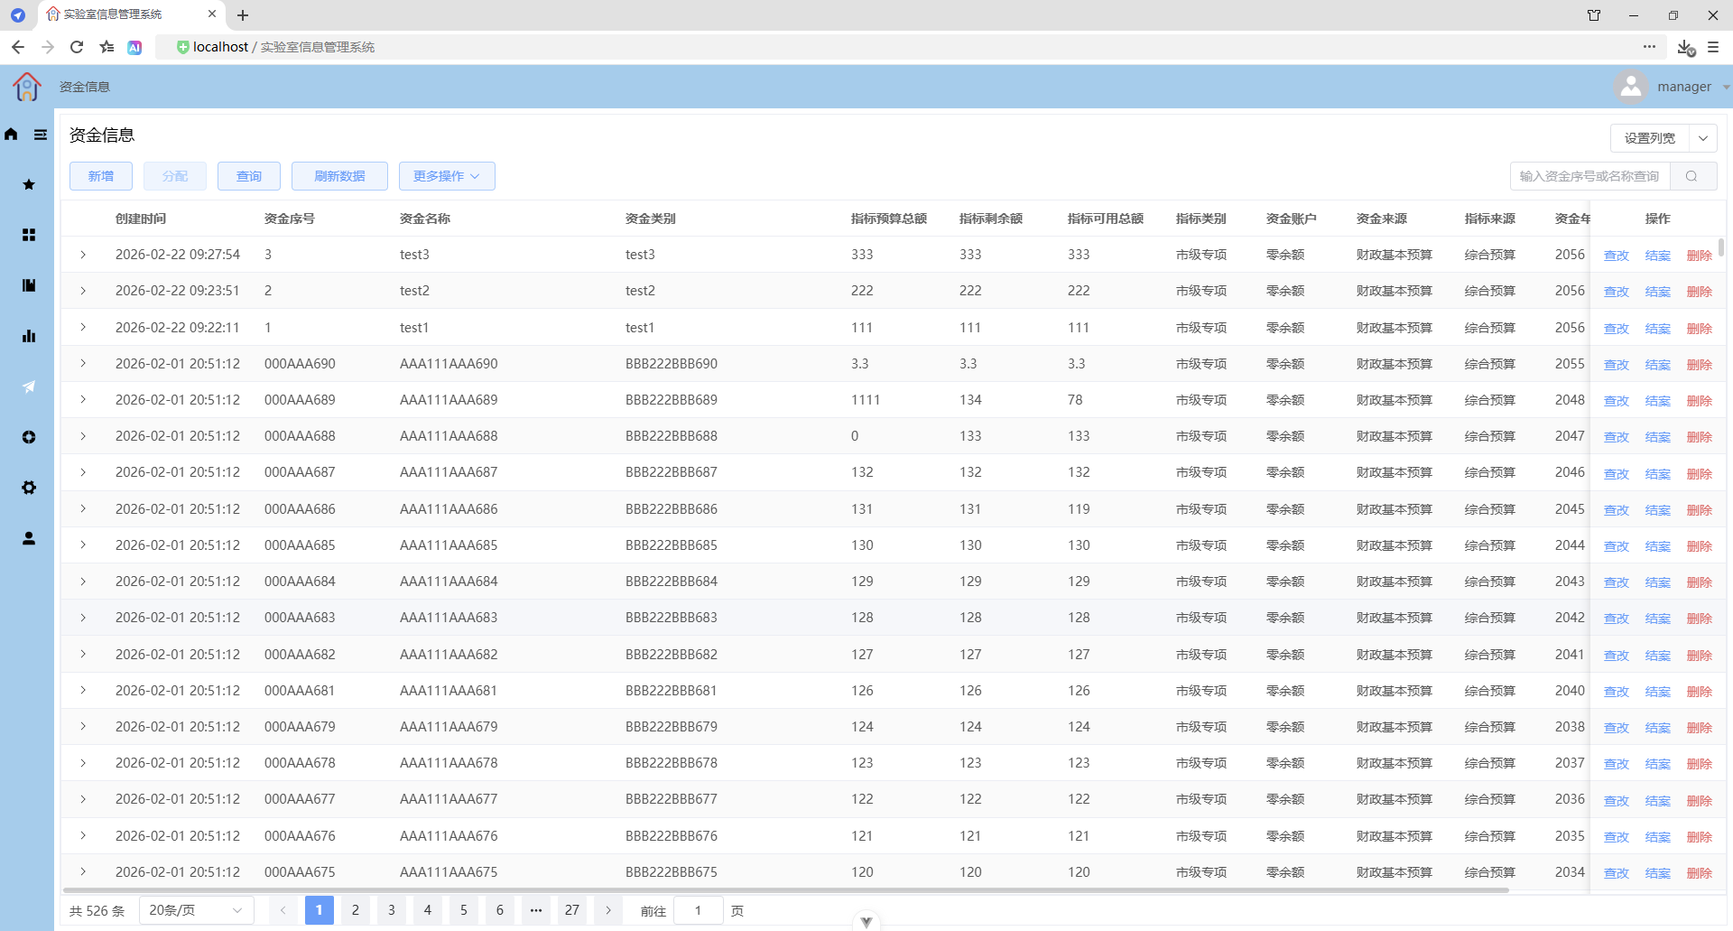Click the manager avatar picture
The width and height of the screenshot is (1733, 931).
[1631, 87]
